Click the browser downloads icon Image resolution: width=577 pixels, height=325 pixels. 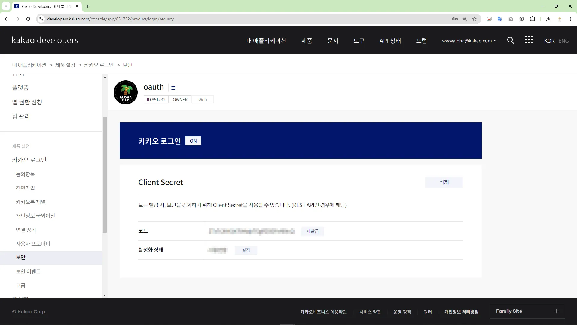pos(549,19)
